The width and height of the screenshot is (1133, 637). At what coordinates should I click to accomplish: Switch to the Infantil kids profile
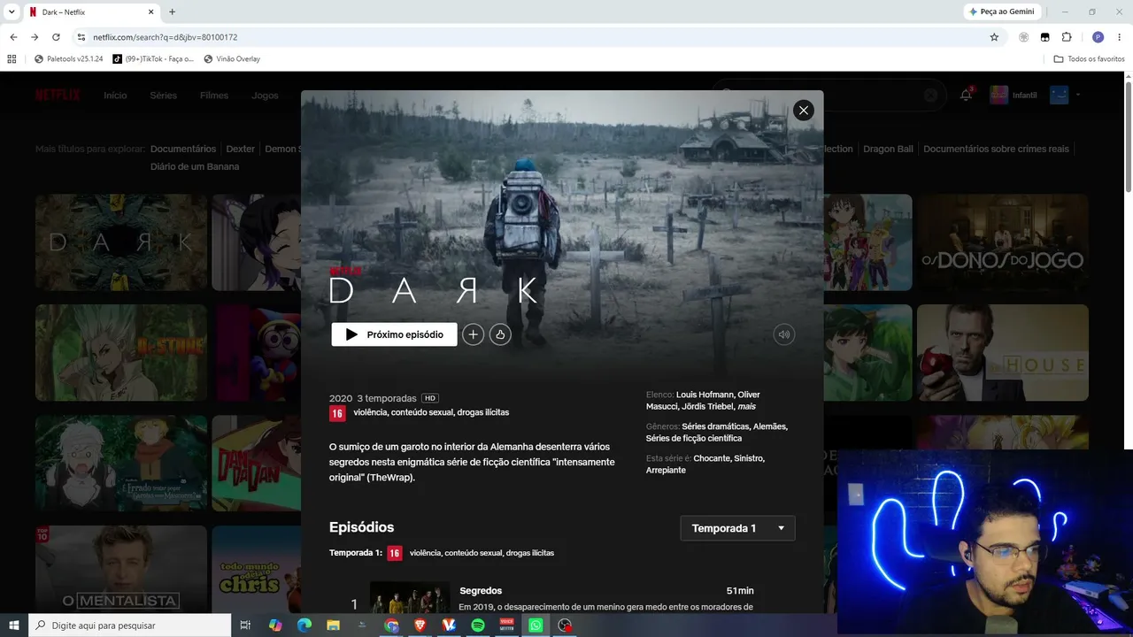tap(1014, 95)
